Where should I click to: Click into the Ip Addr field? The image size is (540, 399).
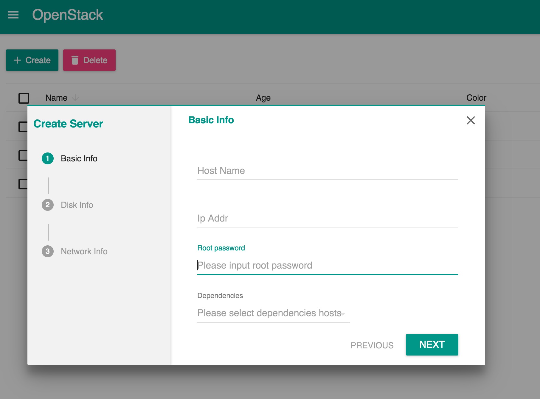coord(327,219)
